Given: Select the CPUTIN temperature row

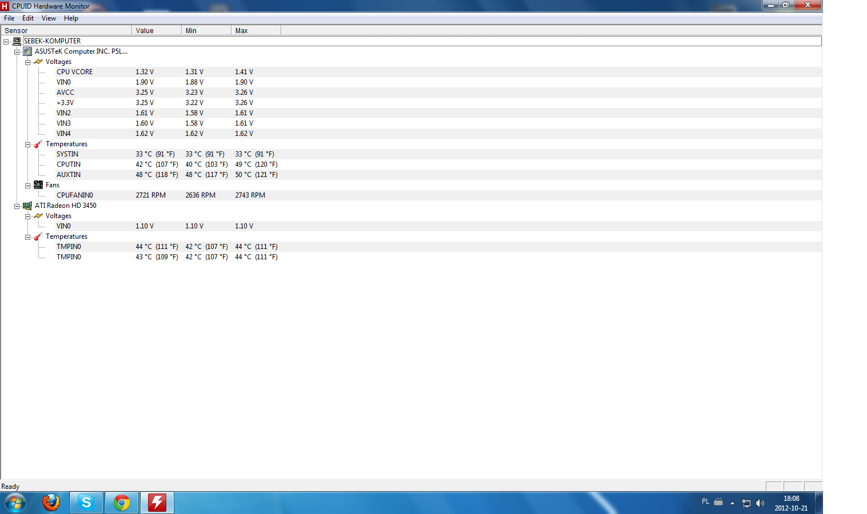Looking at the screenshot, I should (x=438, y=164).
